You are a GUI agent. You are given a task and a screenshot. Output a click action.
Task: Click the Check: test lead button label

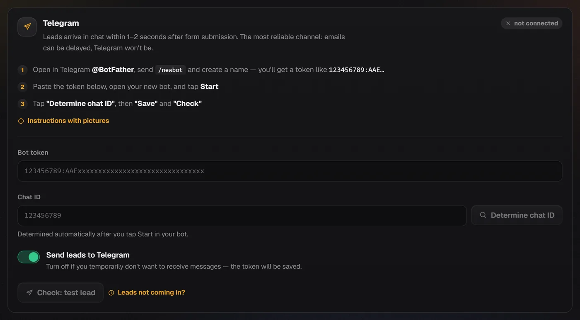pyautogui.click(x=66, y=293)
